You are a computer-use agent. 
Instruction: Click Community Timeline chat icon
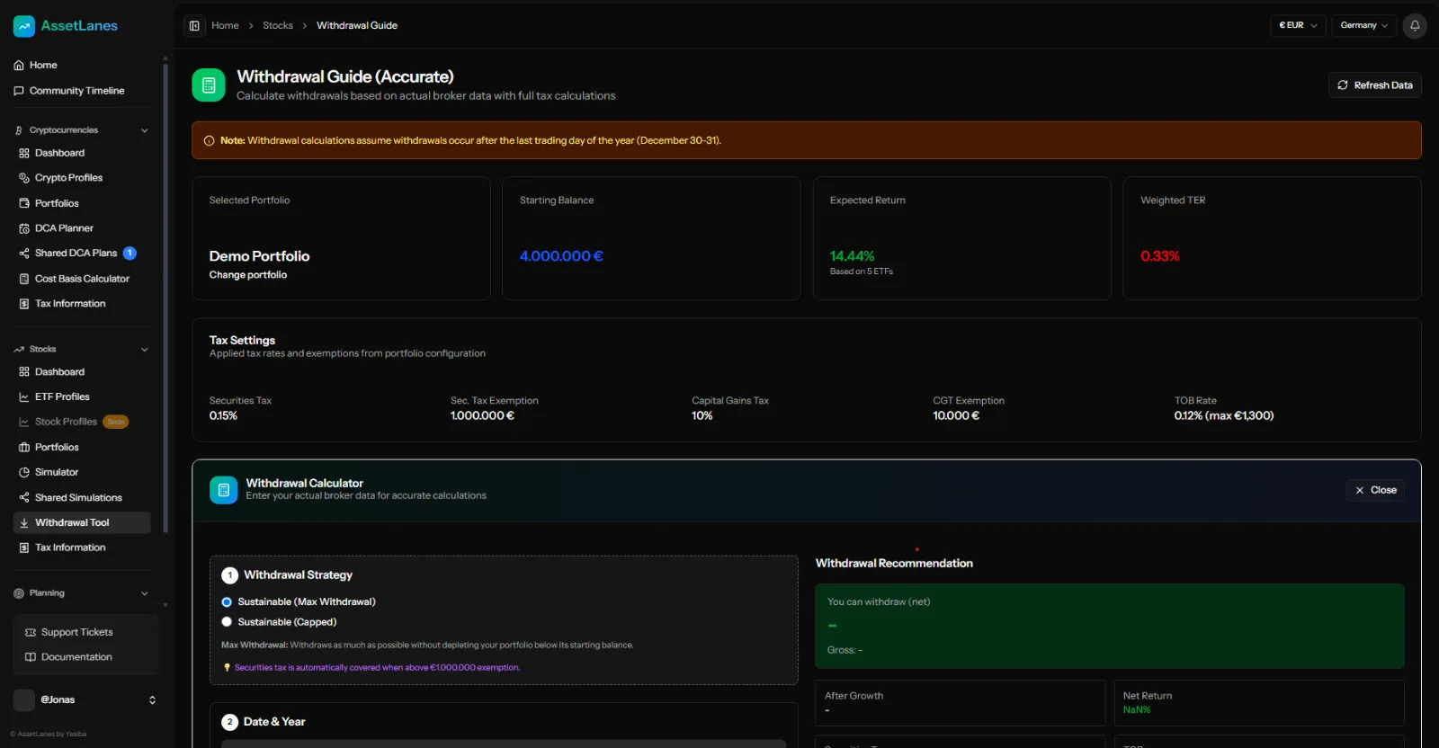point(19,91)
